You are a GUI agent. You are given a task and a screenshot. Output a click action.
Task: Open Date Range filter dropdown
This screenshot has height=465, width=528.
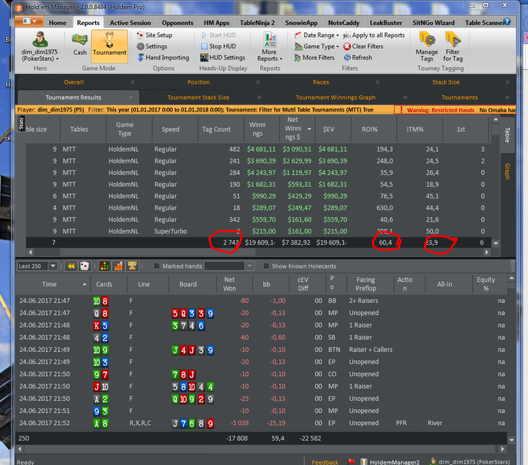coord(317,35)
